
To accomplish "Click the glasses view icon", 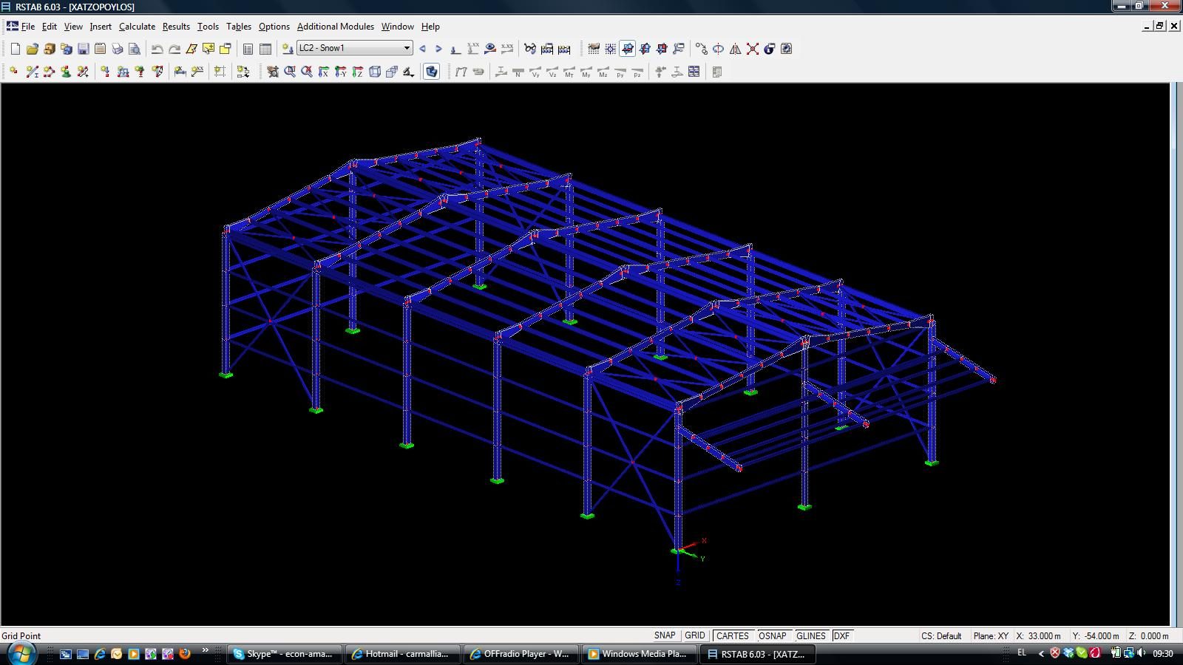I will [530, 49].
